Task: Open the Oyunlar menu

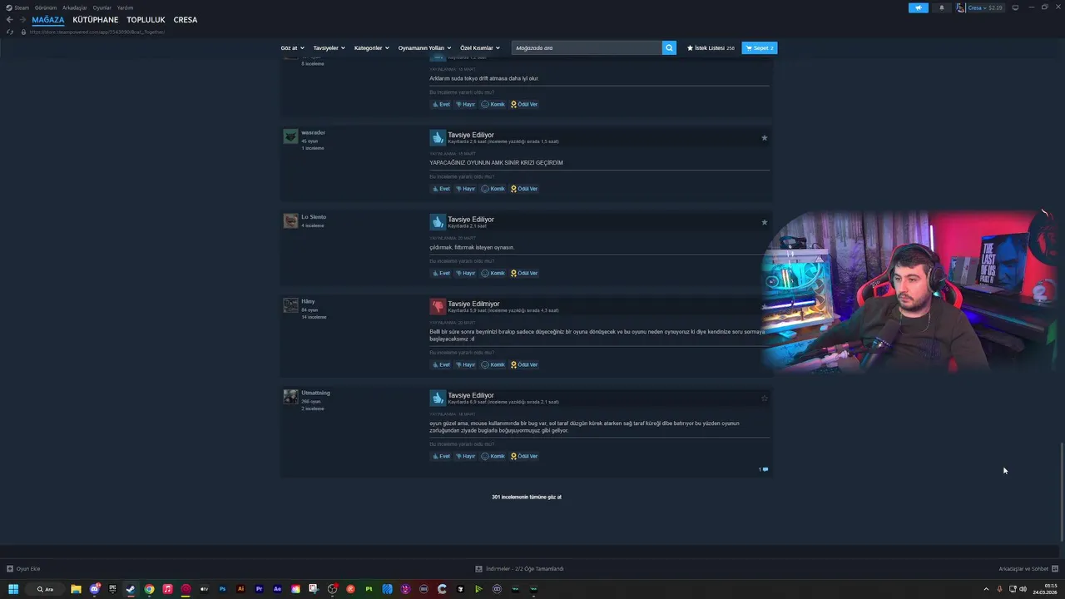Action: 102,7
